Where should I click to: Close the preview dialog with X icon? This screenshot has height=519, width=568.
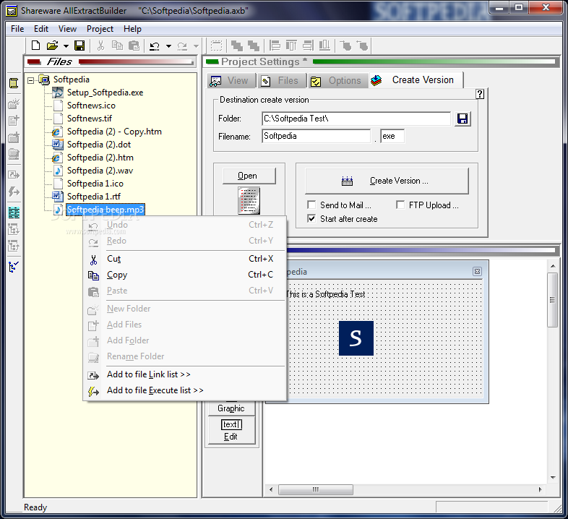click(478, 272)
